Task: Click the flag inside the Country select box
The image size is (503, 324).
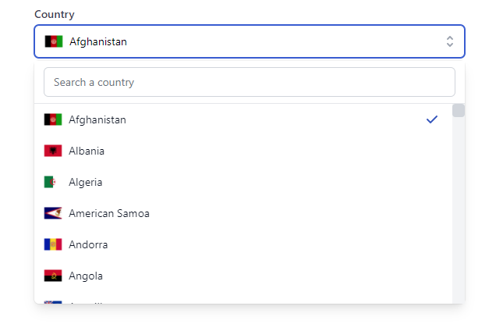Action: pos(54,41)
